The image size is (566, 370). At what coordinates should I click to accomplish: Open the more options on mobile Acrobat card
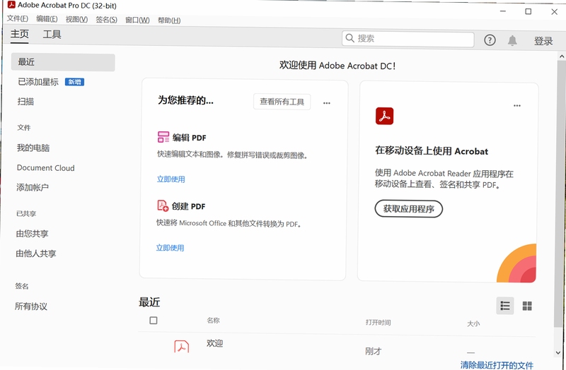pos(517,105)
